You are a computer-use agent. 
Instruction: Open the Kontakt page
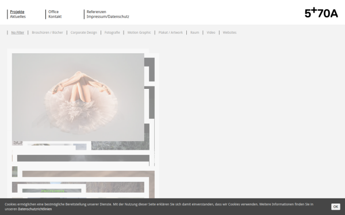click(55, 17)
